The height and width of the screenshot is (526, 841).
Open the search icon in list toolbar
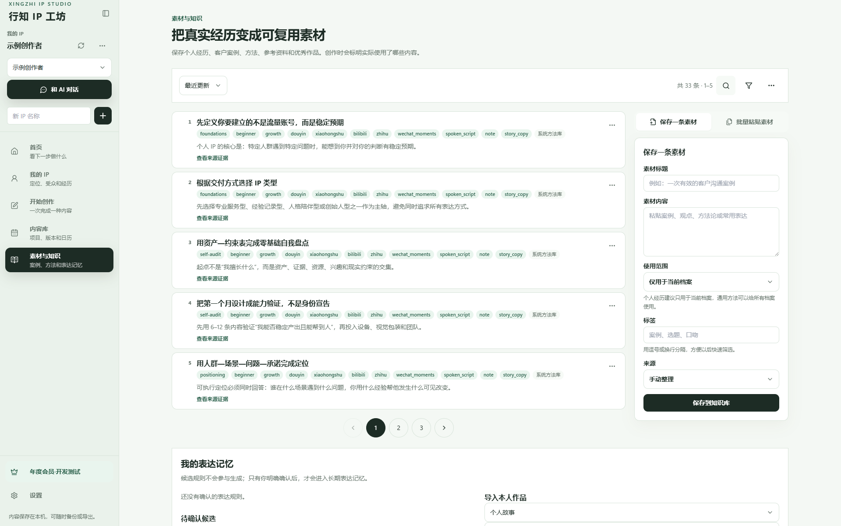(726, 85)
